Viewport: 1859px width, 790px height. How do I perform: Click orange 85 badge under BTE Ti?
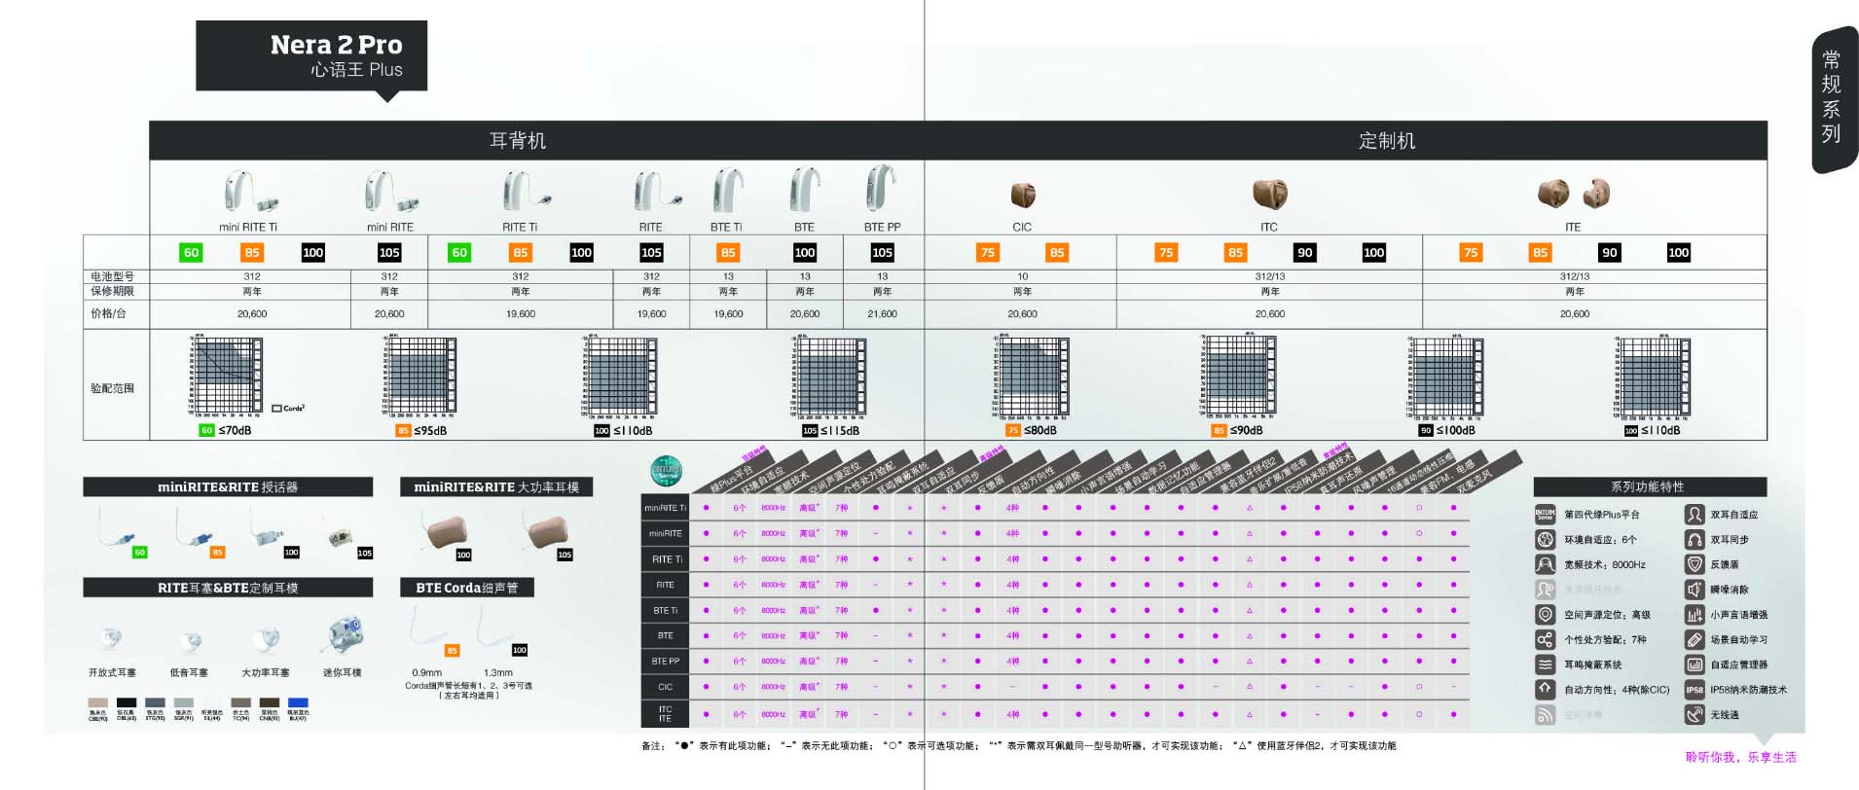click(728, 253)
